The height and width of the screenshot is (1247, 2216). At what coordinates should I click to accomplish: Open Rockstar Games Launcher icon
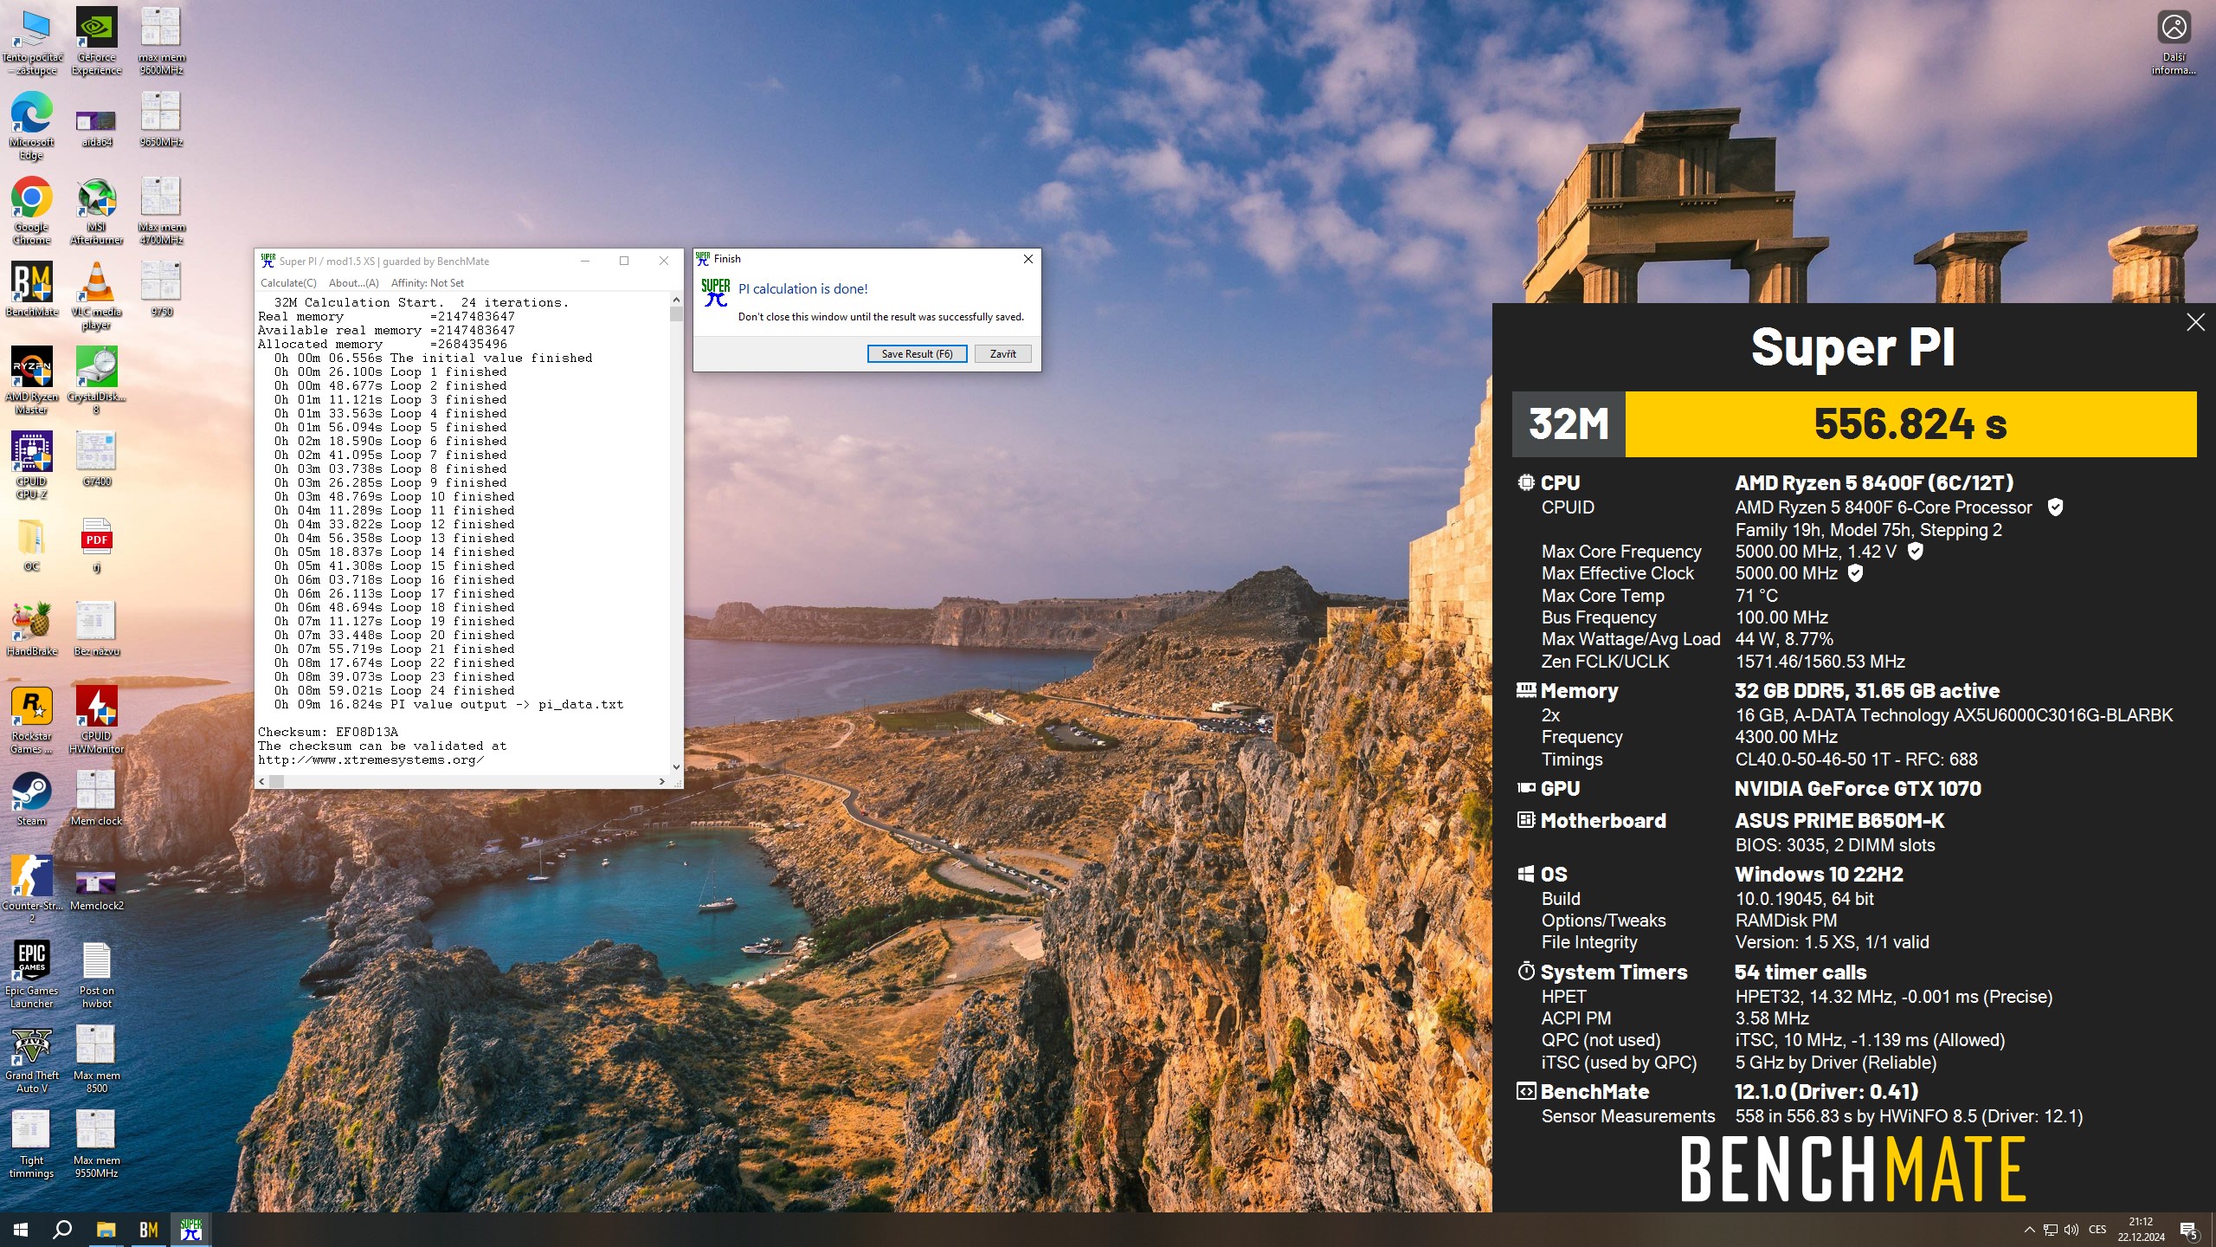(32, 720)
